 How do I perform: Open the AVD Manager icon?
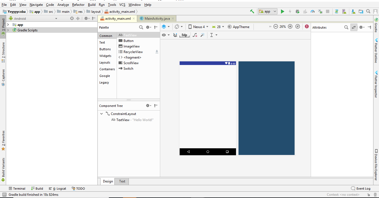[344, 11]
